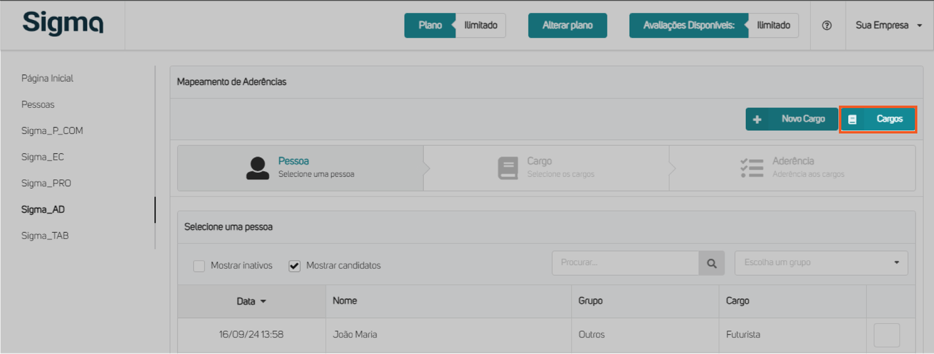
Task: Open Sigma_PRO in the sidebar
Action: [x=46, y=183]
